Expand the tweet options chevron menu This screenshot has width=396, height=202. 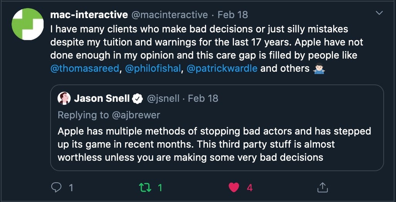(x=379, y=13)
